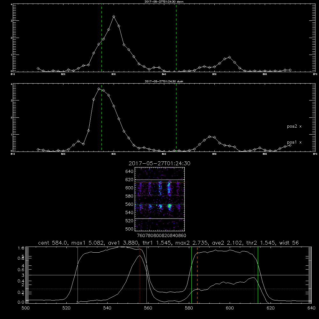
Task: Click the '560' label on bottom plot x-axis
Action: [x=148, y=308]
